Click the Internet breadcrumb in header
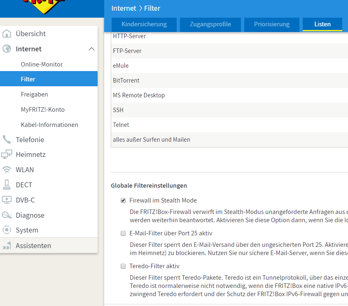The height and width of the screenshot is (306, 348). click(124, 8)
